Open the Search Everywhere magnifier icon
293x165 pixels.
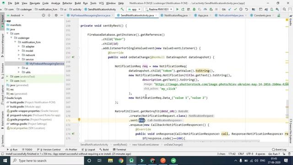[284, 9]
